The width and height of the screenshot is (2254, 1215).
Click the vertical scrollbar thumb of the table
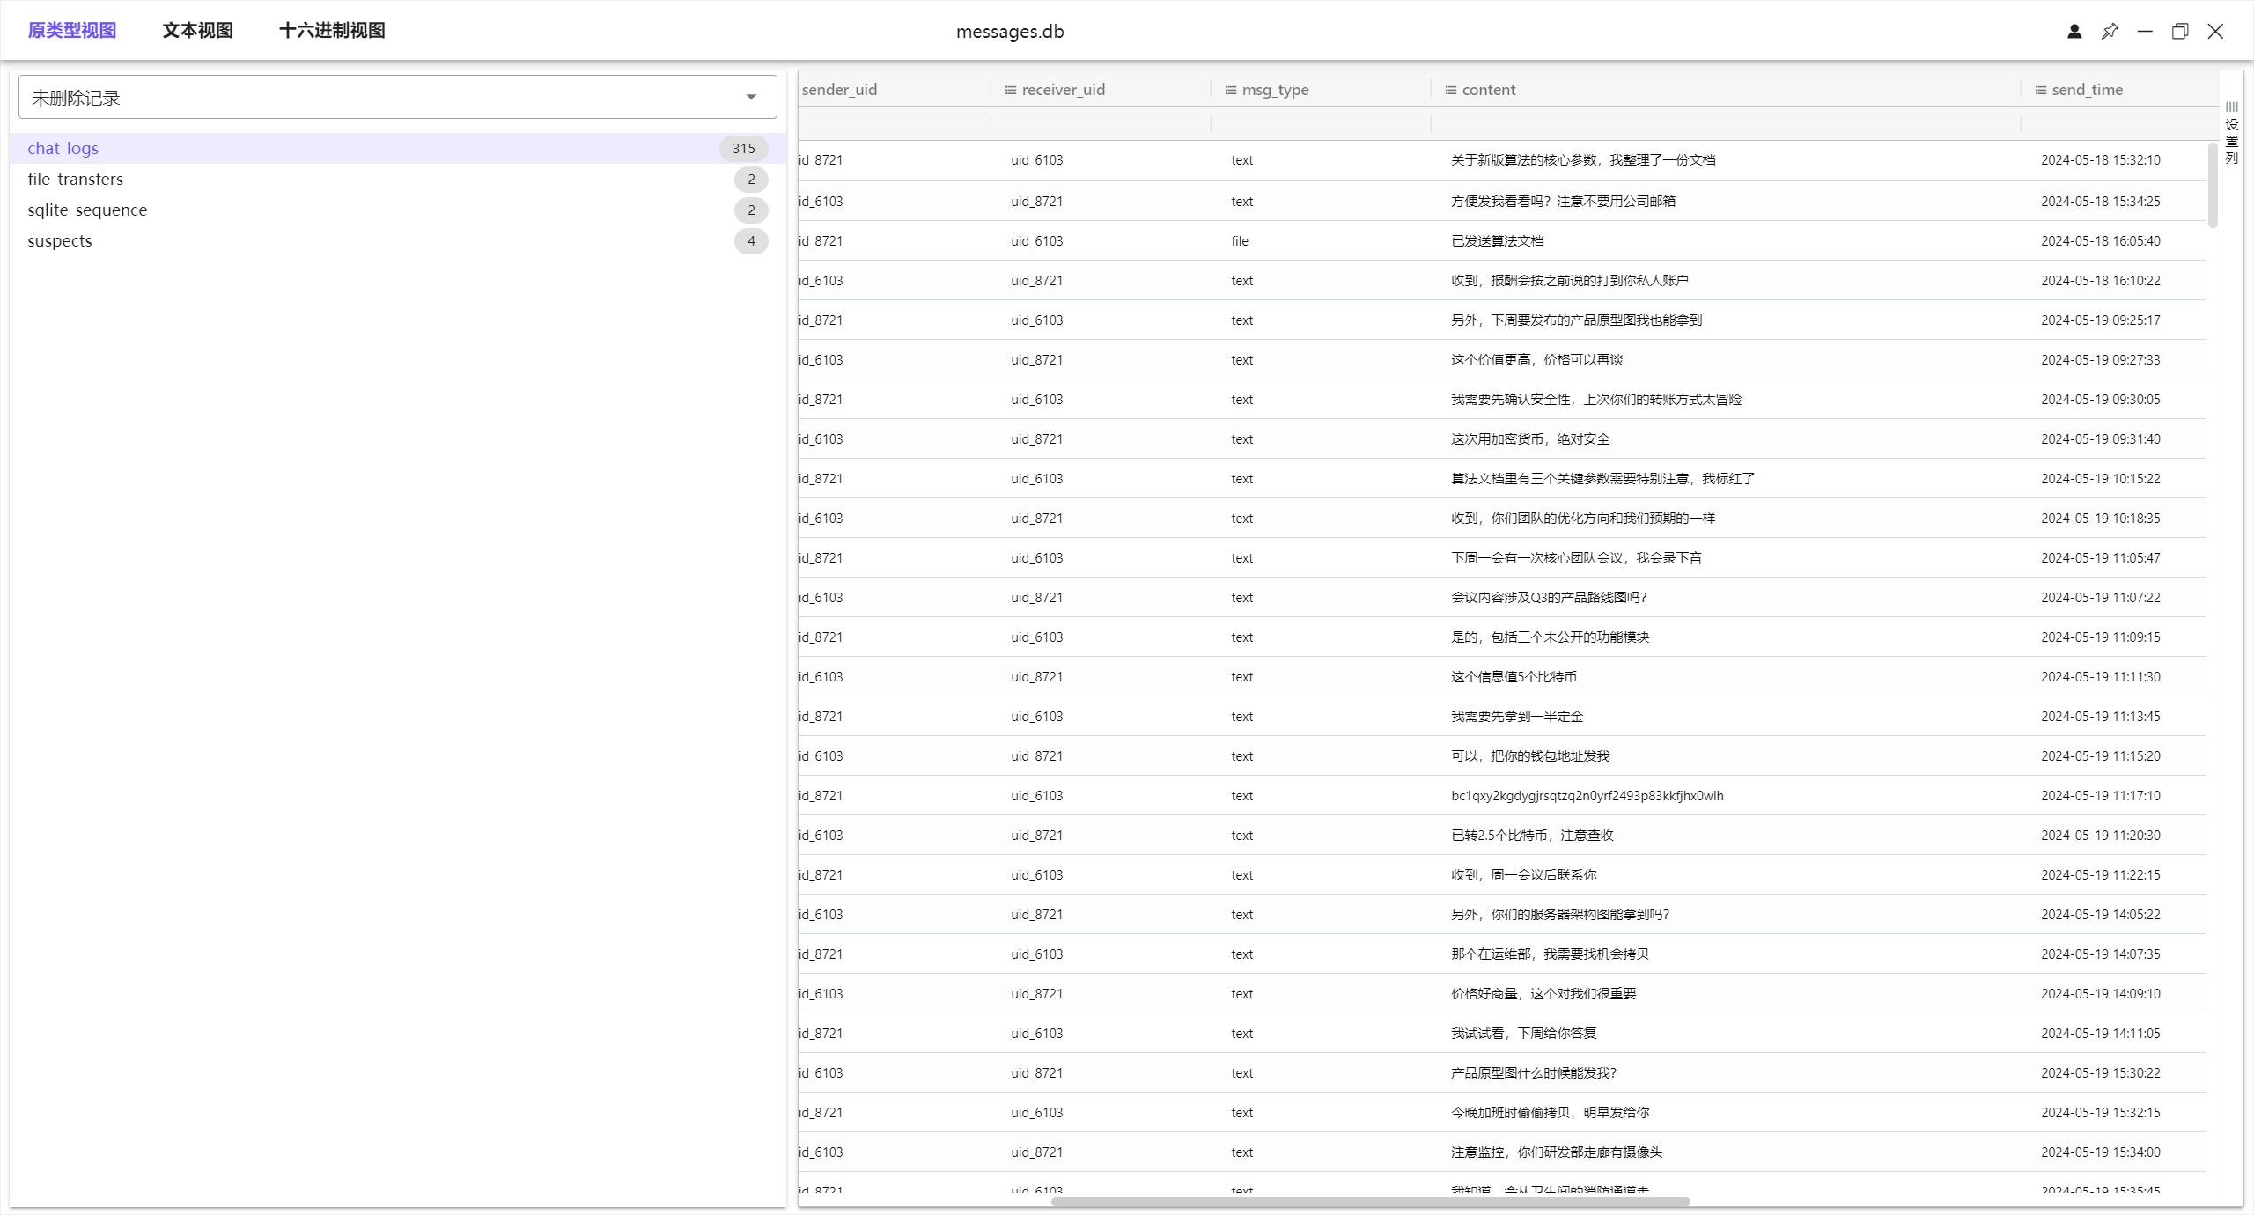click(2213, 185)
